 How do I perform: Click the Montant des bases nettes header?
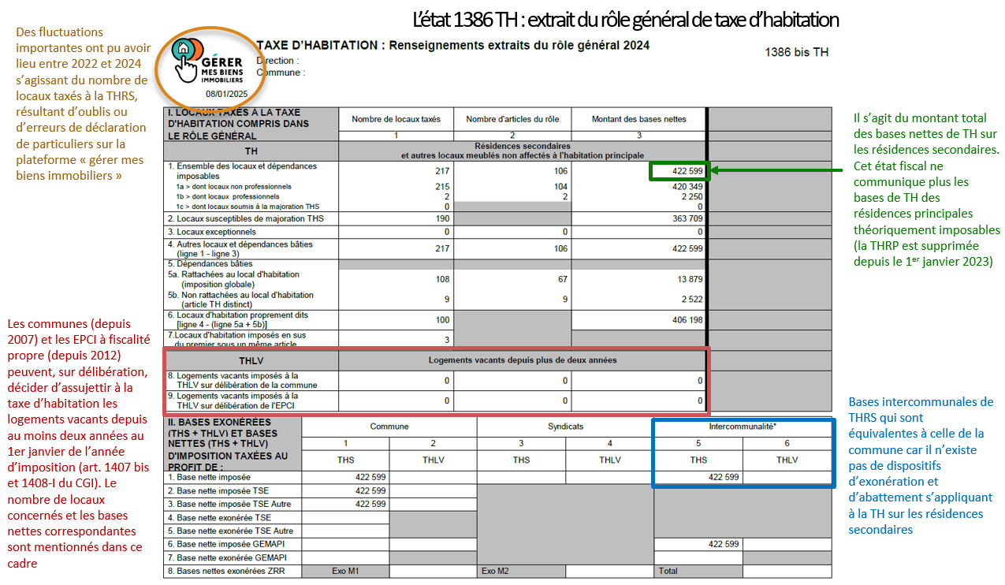(638, 119)
